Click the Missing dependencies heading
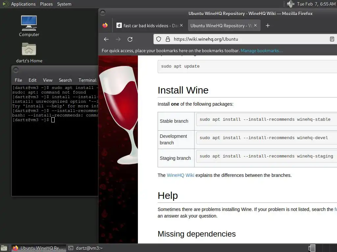Viewport: 337px width, 252px height. pyautogui.click(x=196, y=234)
